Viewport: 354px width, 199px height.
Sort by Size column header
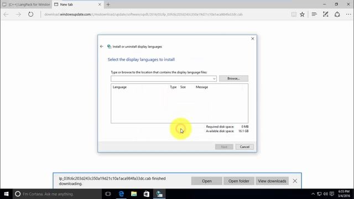point(183,87)
